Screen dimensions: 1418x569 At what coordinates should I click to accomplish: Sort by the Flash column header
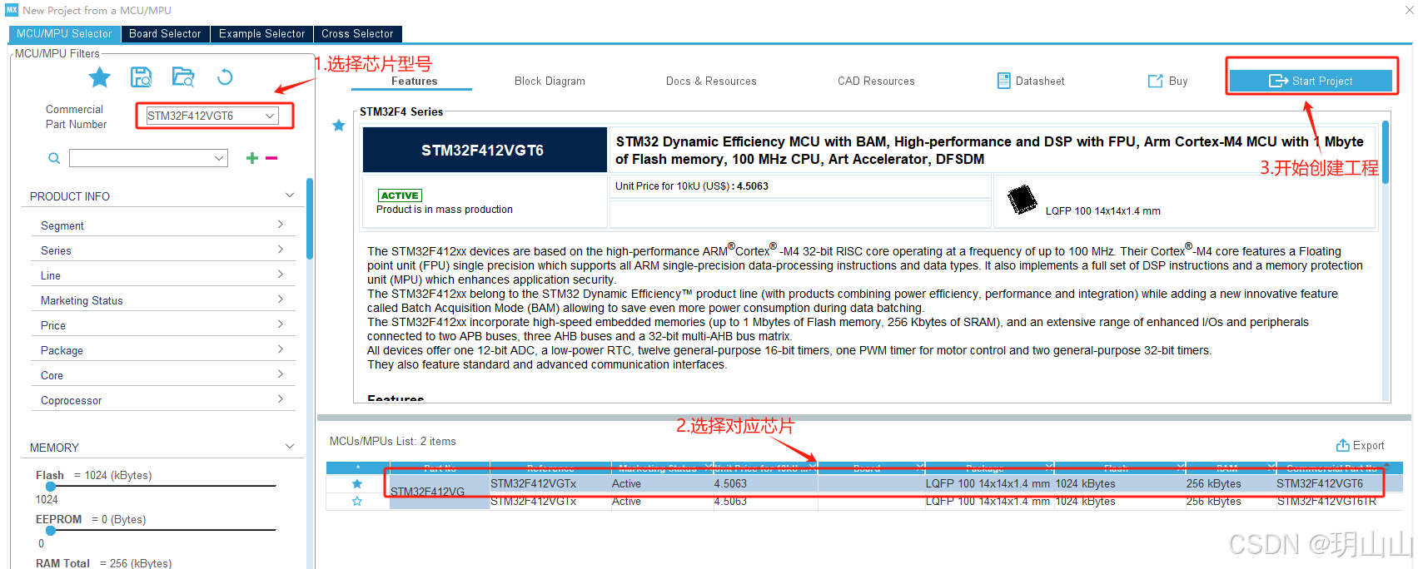(x=1120, y=468)
